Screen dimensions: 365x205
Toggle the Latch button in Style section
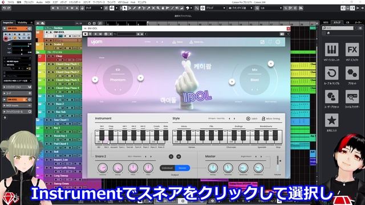(252, 118)
